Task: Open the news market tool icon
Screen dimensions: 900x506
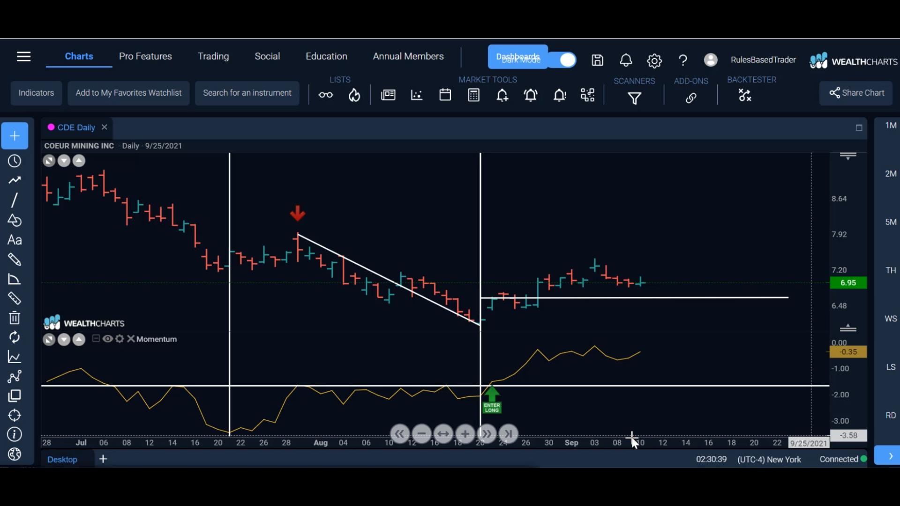Action: click(388, 95)
